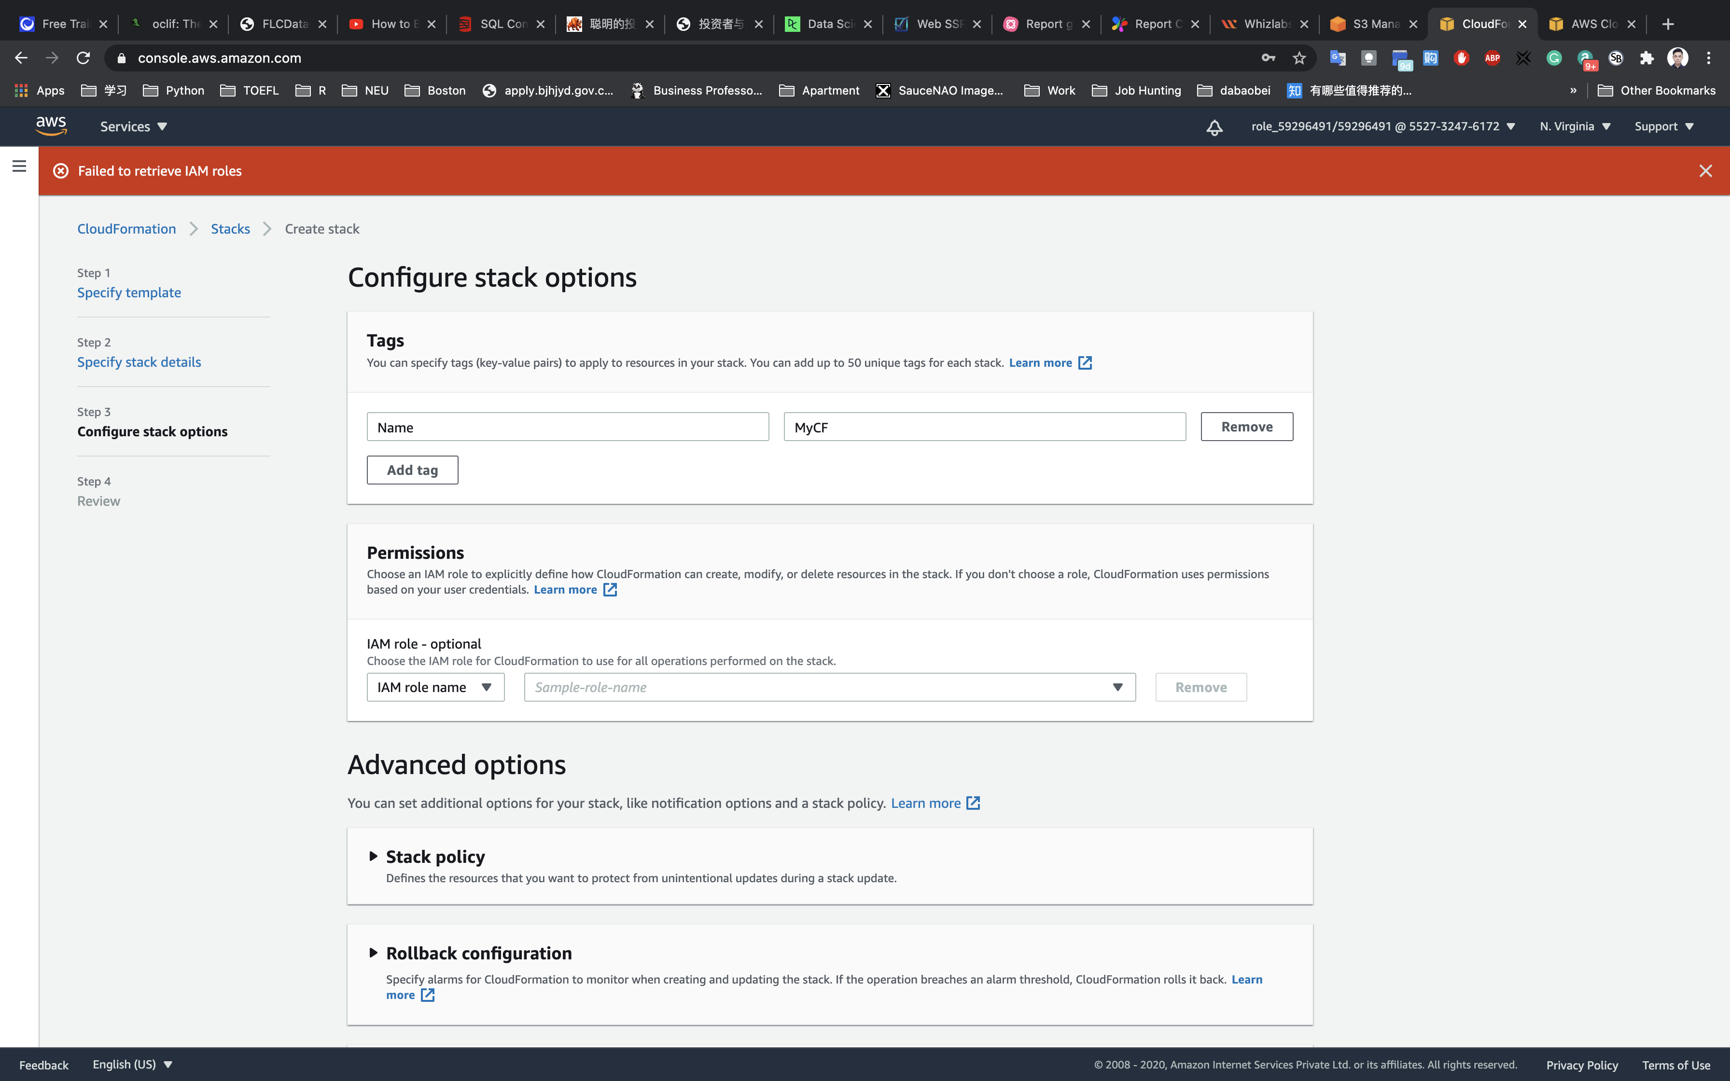Dismiss the Failed to retrieve IAM roles banner
The image size is (1730, 1081).
[1705, 171]
